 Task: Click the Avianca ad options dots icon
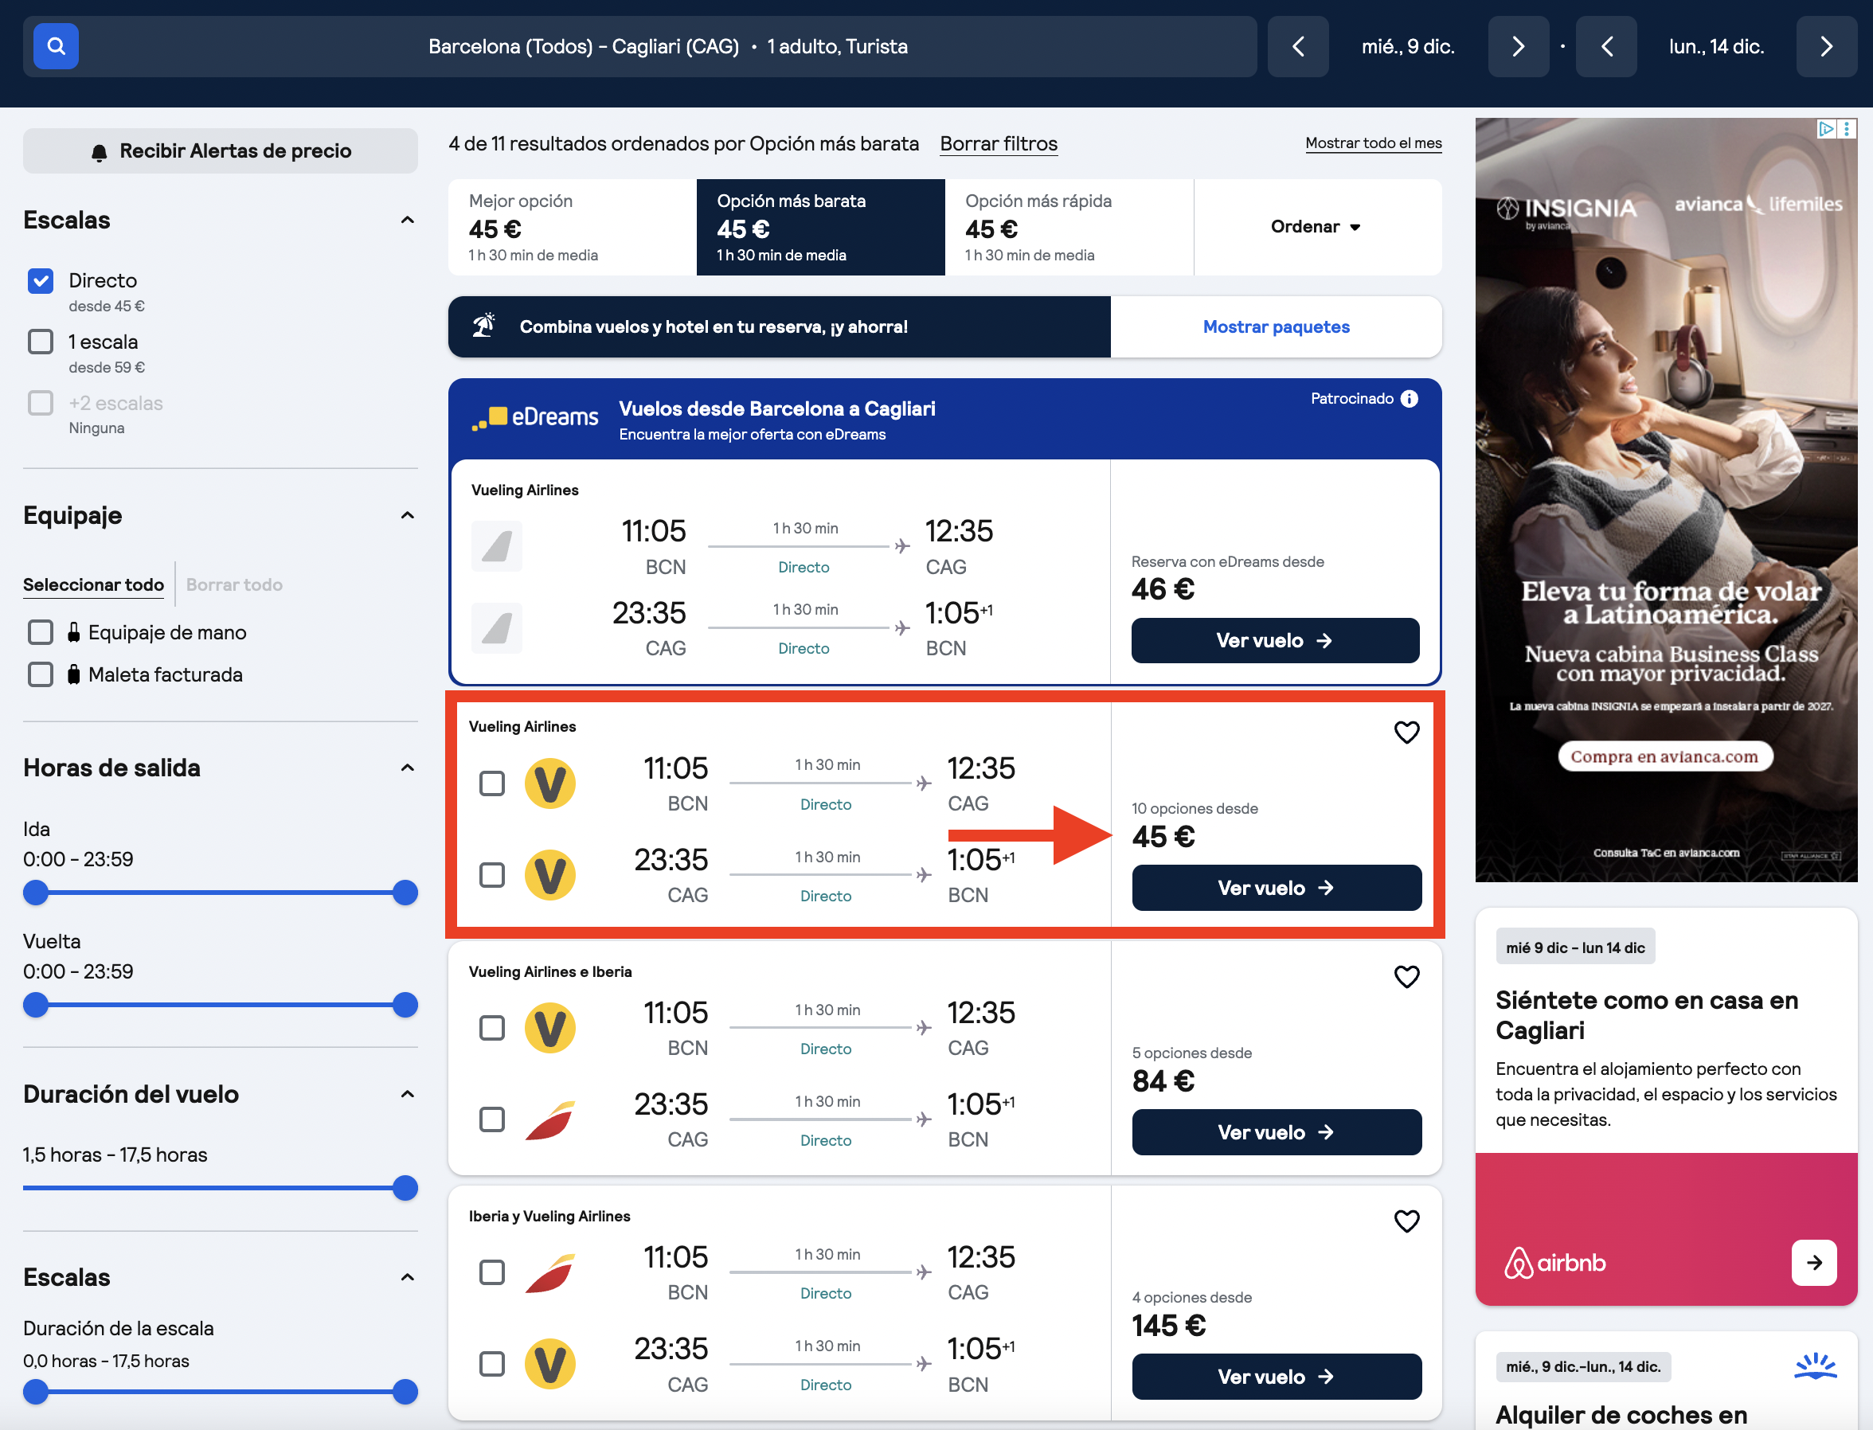pyautogui.click(x=1847, y=128)
